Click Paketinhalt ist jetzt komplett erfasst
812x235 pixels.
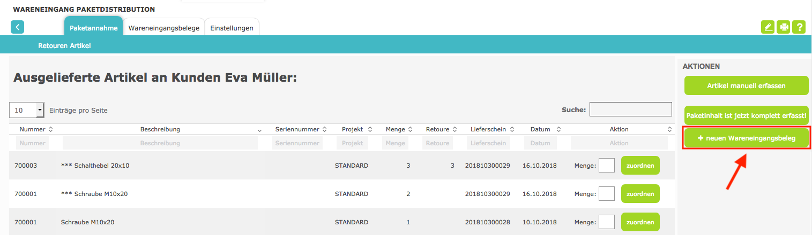tap(746, 115)
